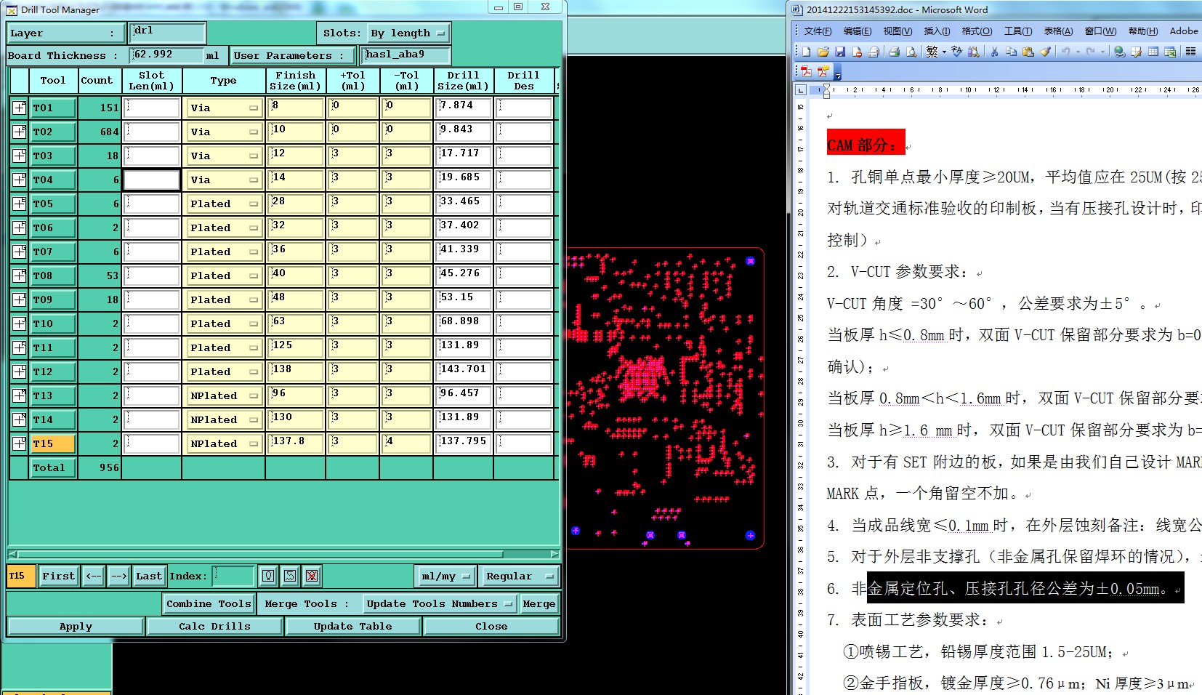Click Columns icon in Word toolbar
This screenshot has width=1202, height=695.
tap(1191, 52)
